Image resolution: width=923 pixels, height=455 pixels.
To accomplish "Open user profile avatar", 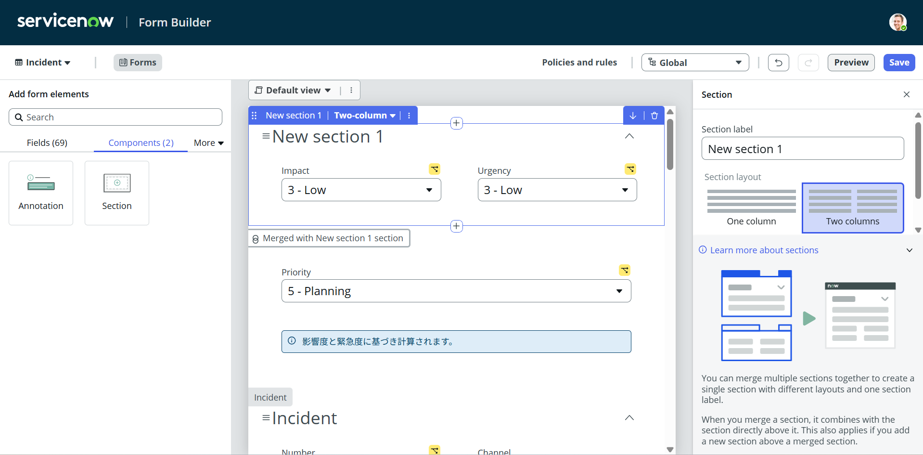I will (x=897, y=22).
